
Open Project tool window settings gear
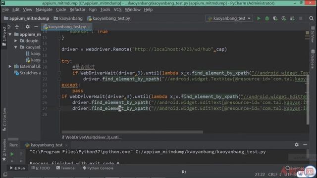coord(28,27)
